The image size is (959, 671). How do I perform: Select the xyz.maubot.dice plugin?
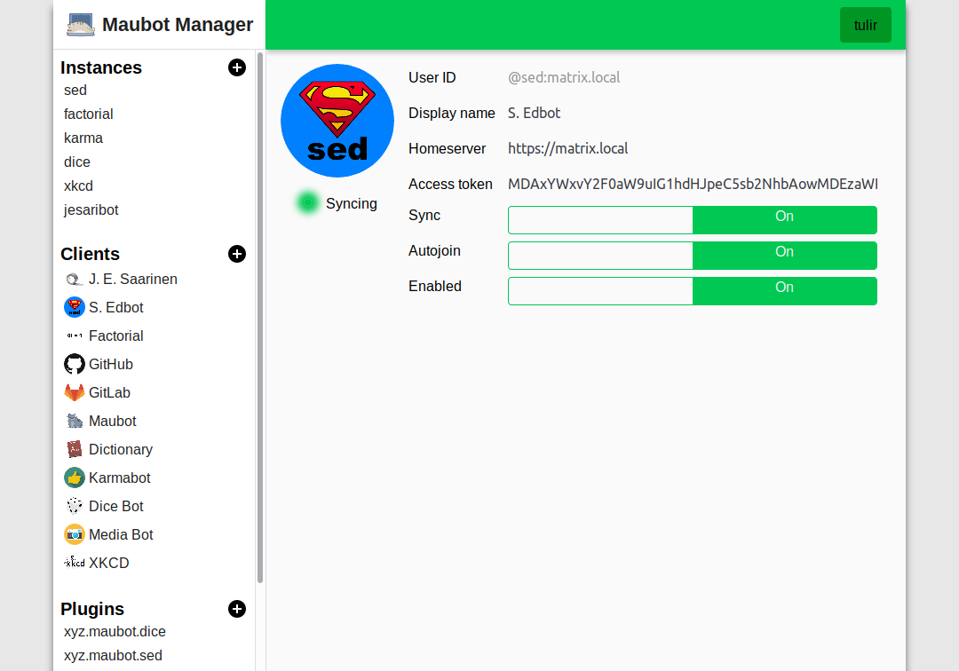coord(115,632)
